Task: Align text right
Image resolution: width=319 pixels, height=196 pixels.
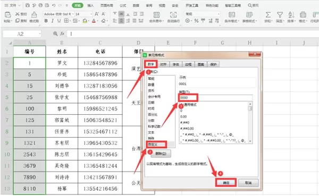Action: pos(128,21)
